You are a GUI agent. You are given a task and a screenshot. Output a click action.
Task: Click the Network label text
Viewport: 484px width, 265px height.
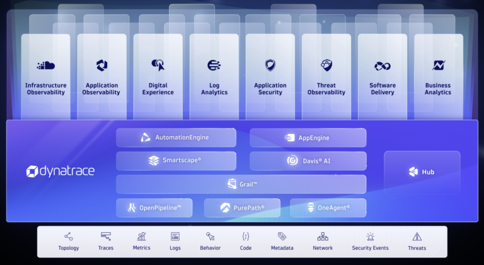point(323,248)
